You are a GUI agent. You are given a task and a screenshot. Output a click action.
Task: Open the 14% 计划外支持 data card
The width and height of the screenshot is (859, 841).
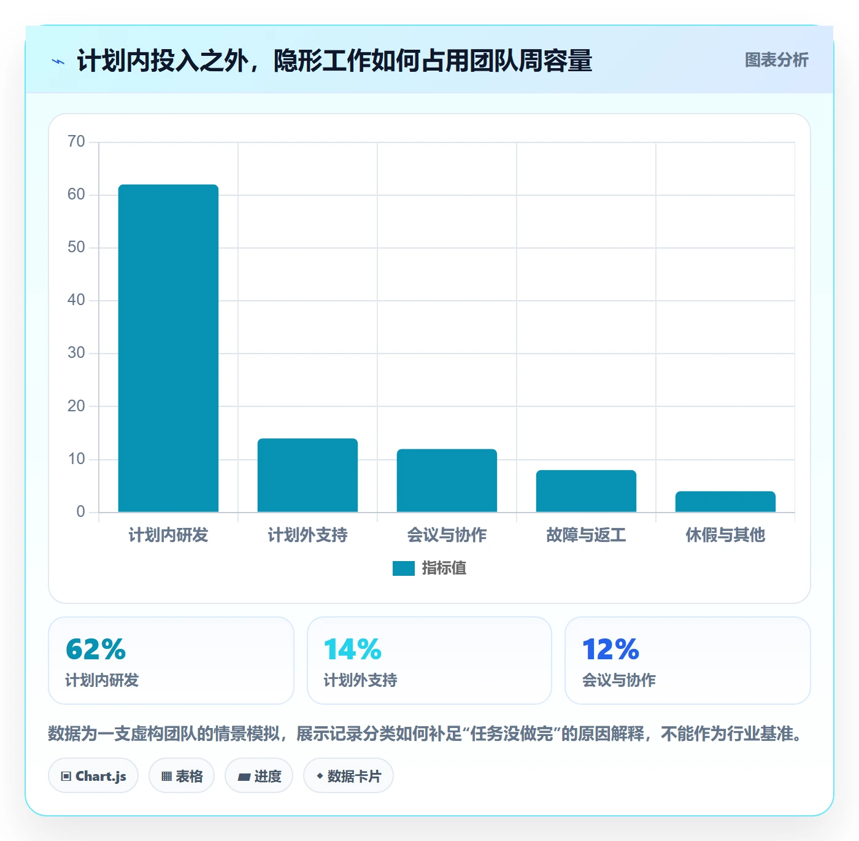(429, 661)
